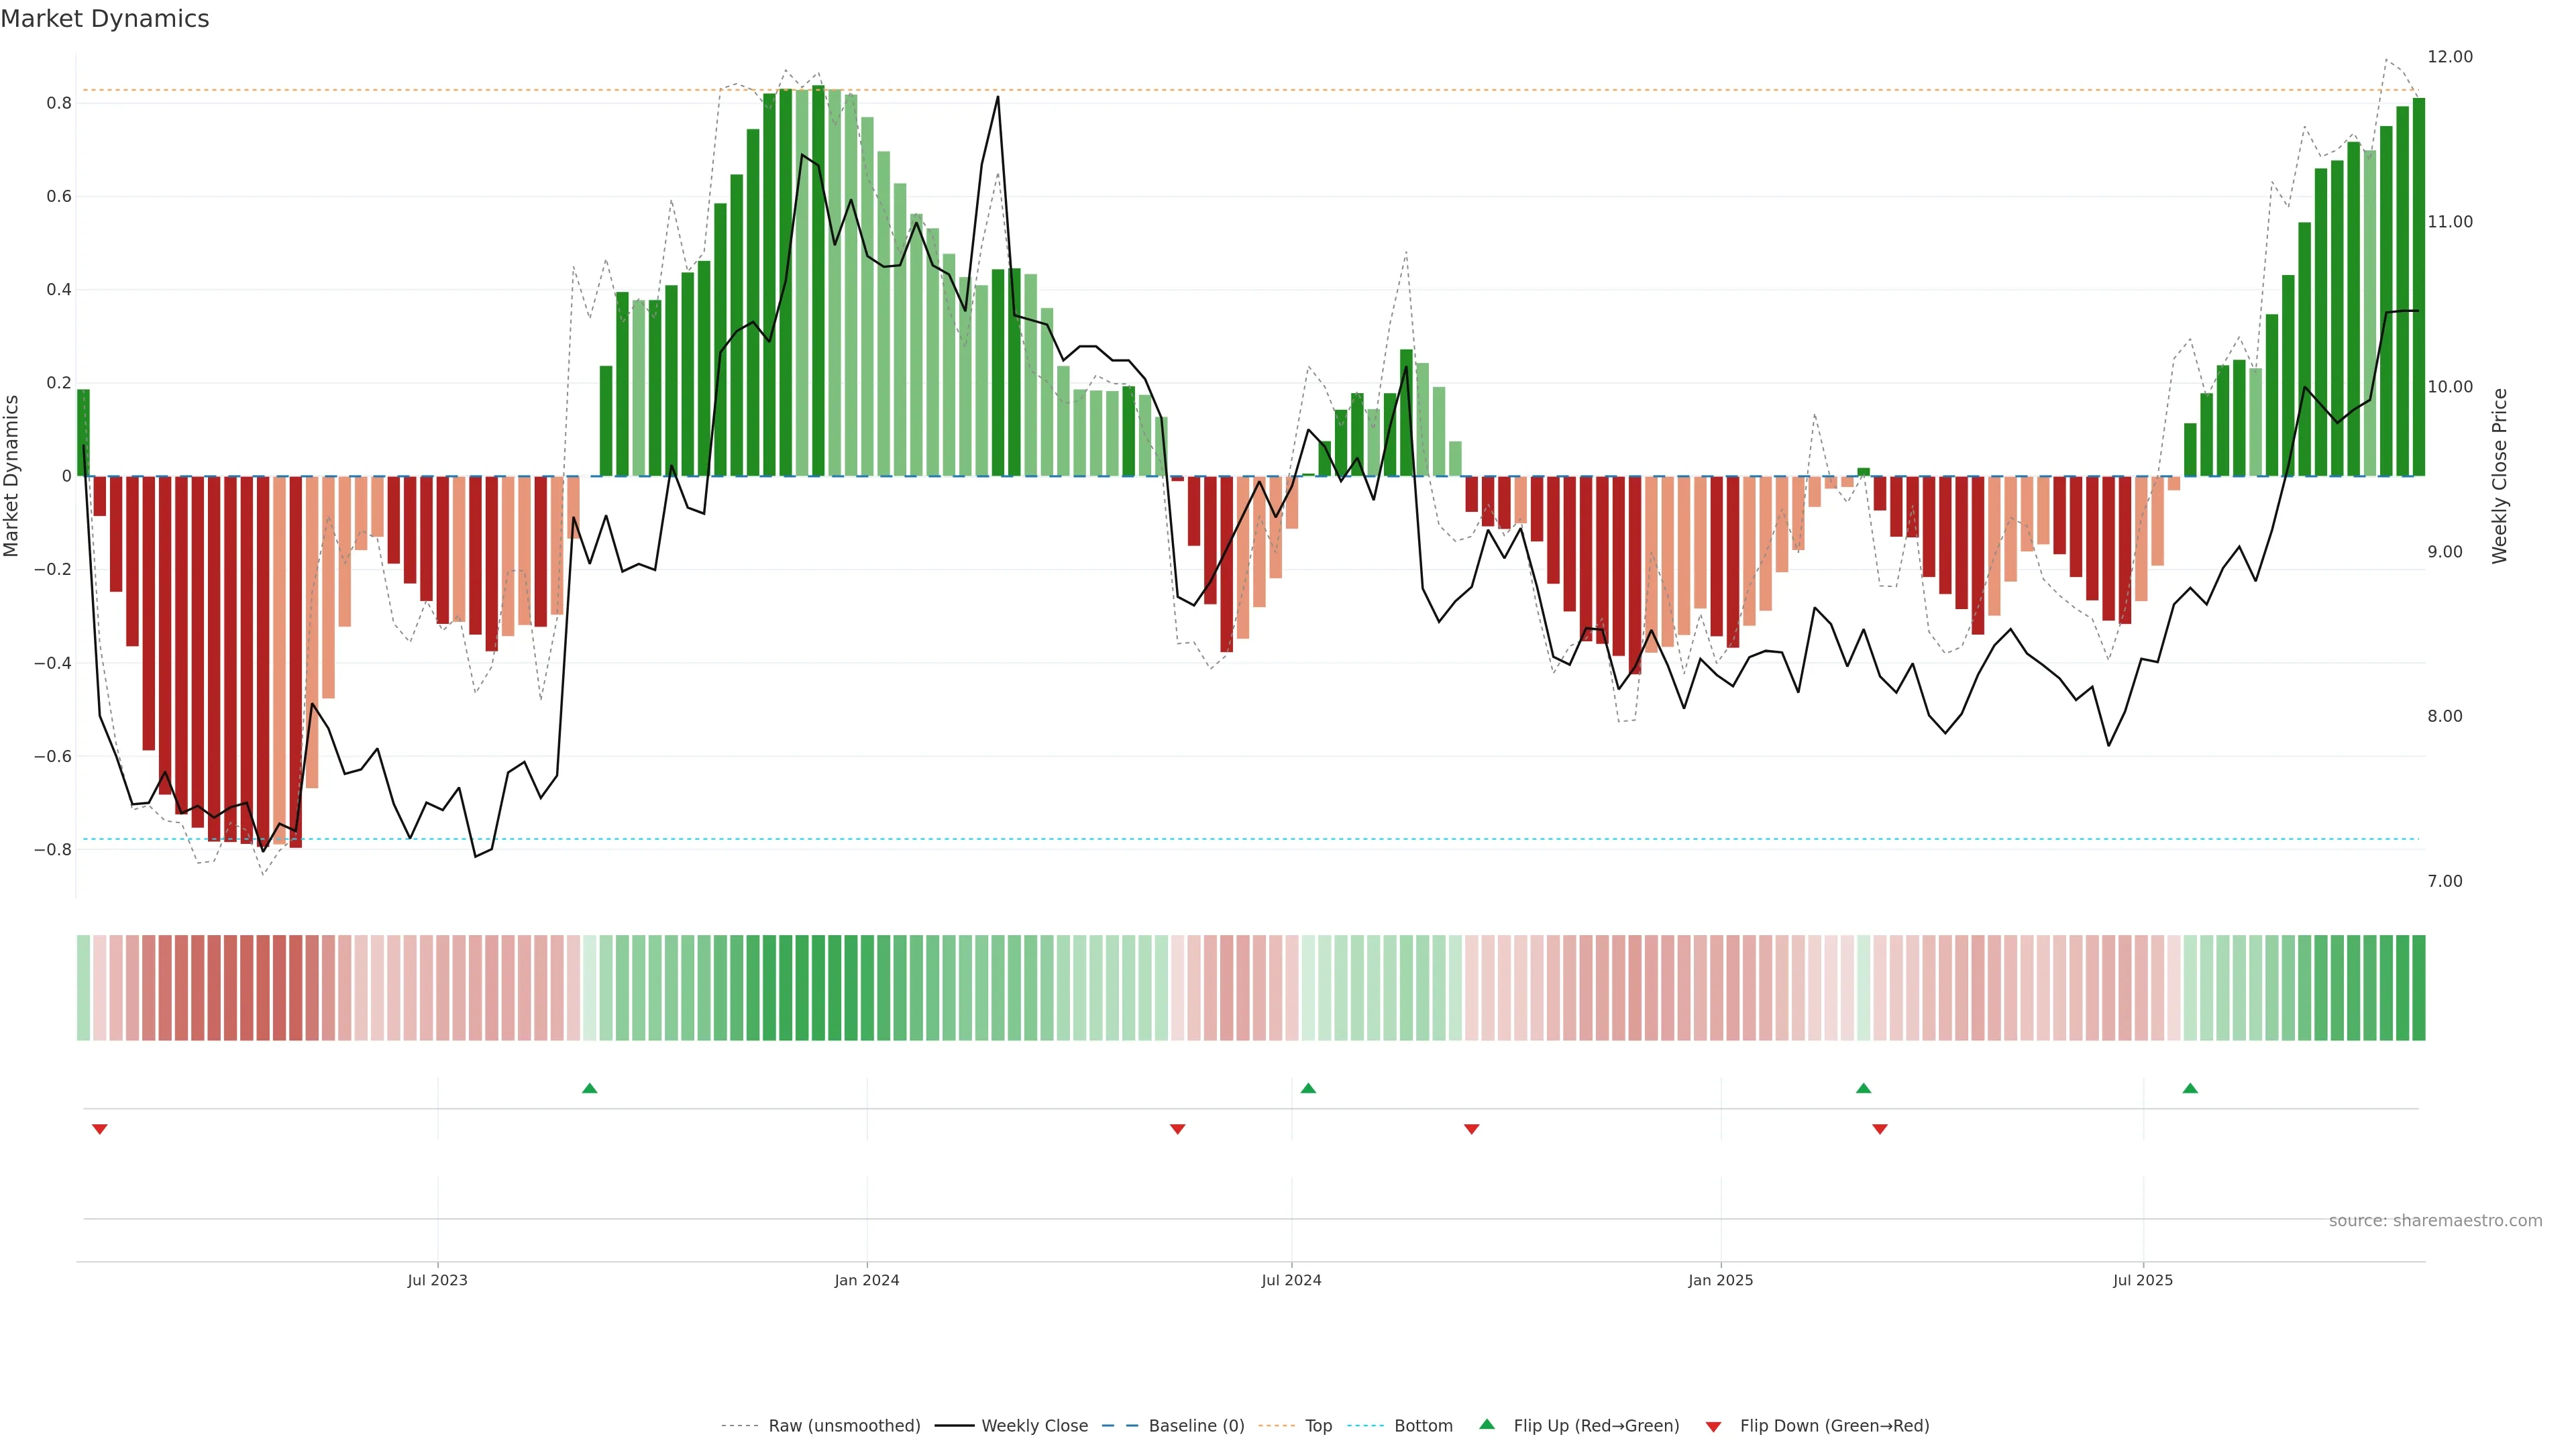Click the Jul 2023 x-axis label
This screenshot has width=2576, height=1449.
[437, 1280]
